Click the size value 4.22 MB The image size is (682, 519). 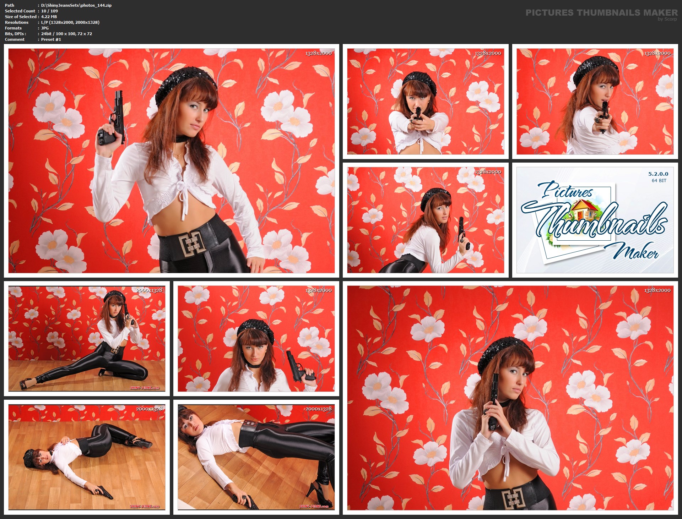[x=49, y=17]
